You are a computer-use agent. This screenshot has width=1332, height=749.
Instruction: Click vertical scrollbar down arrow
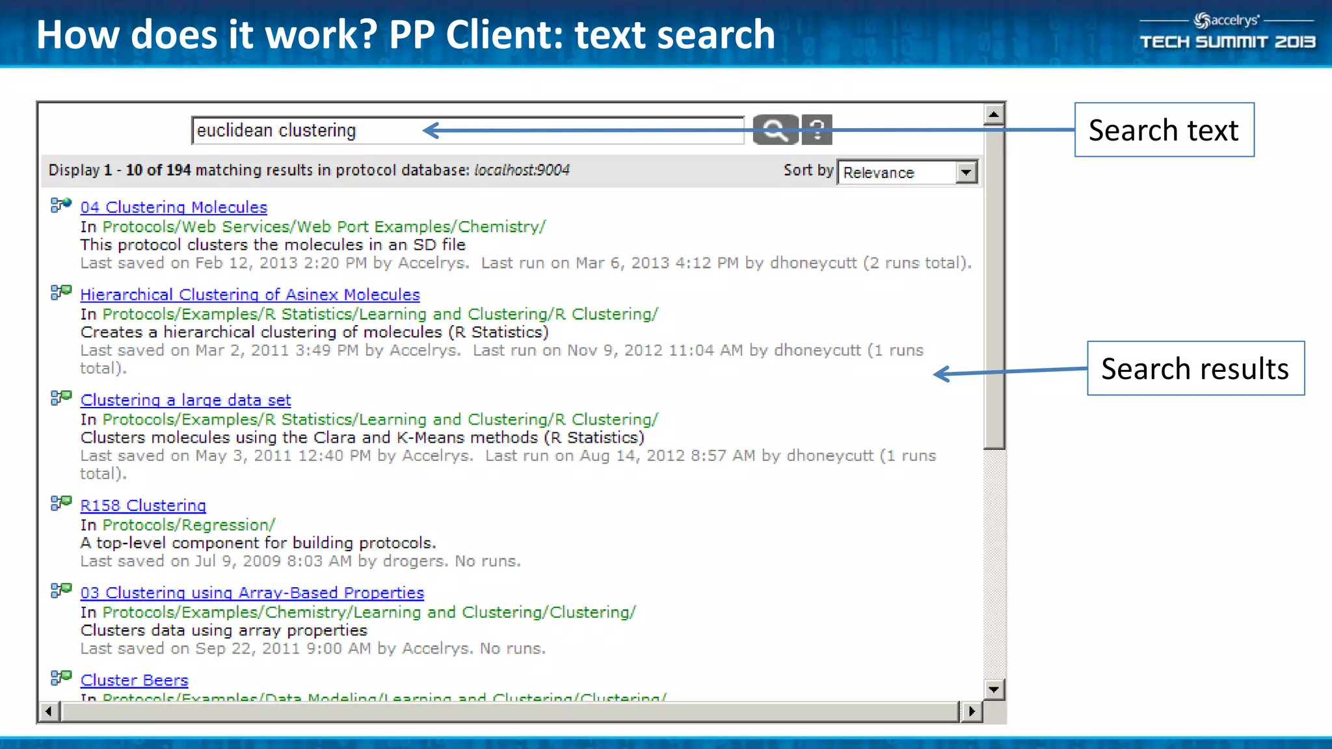coord(993,689)
